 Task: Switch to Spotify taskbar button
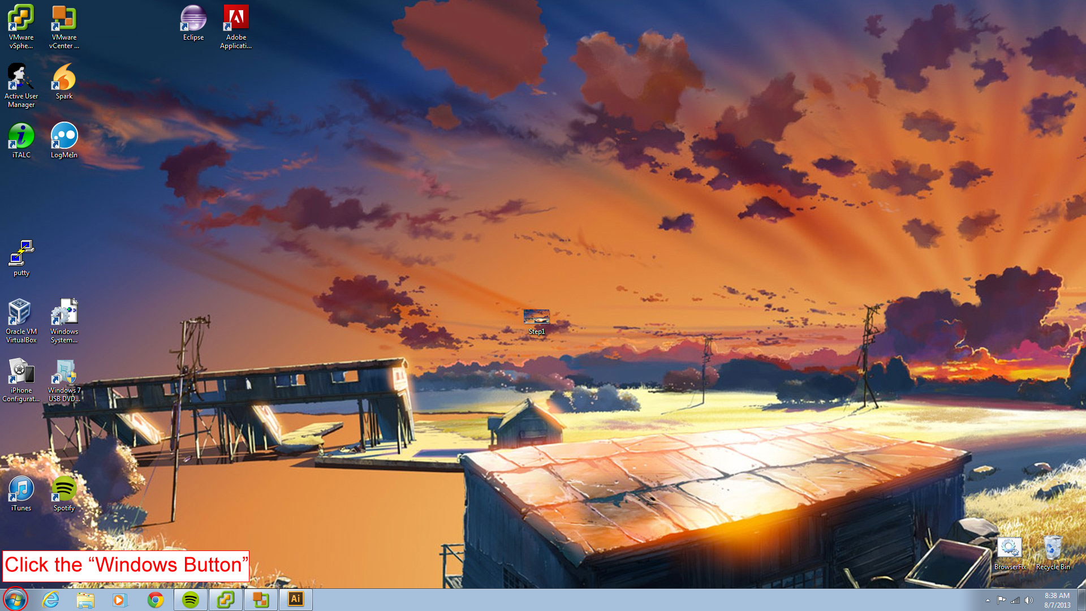point(191,600)
